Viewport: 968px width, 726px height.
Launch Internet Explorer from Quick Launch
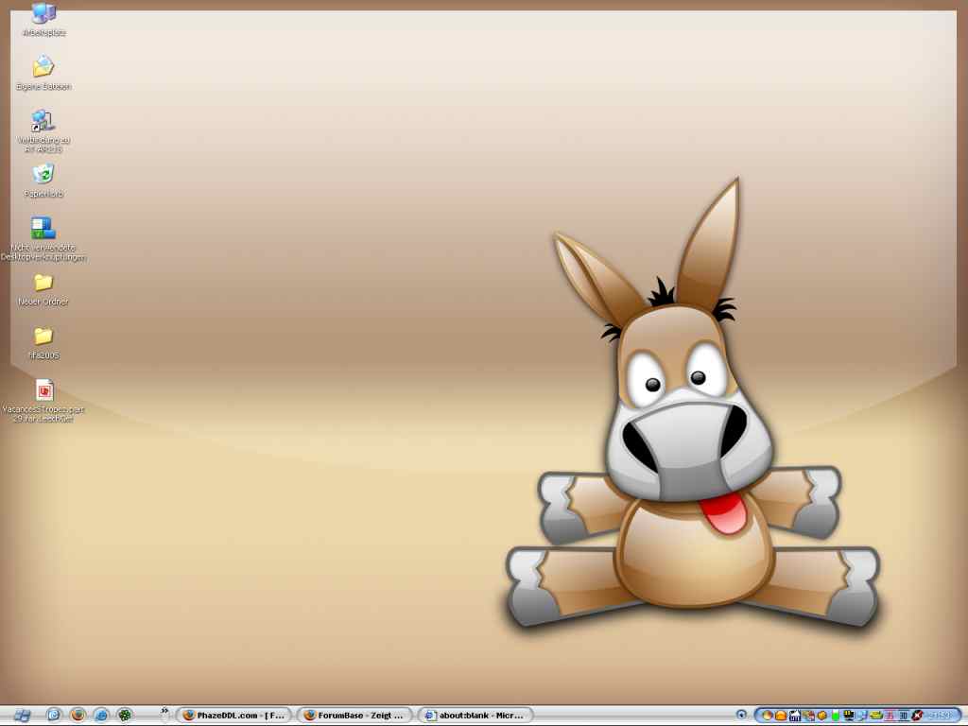[101, 715]
